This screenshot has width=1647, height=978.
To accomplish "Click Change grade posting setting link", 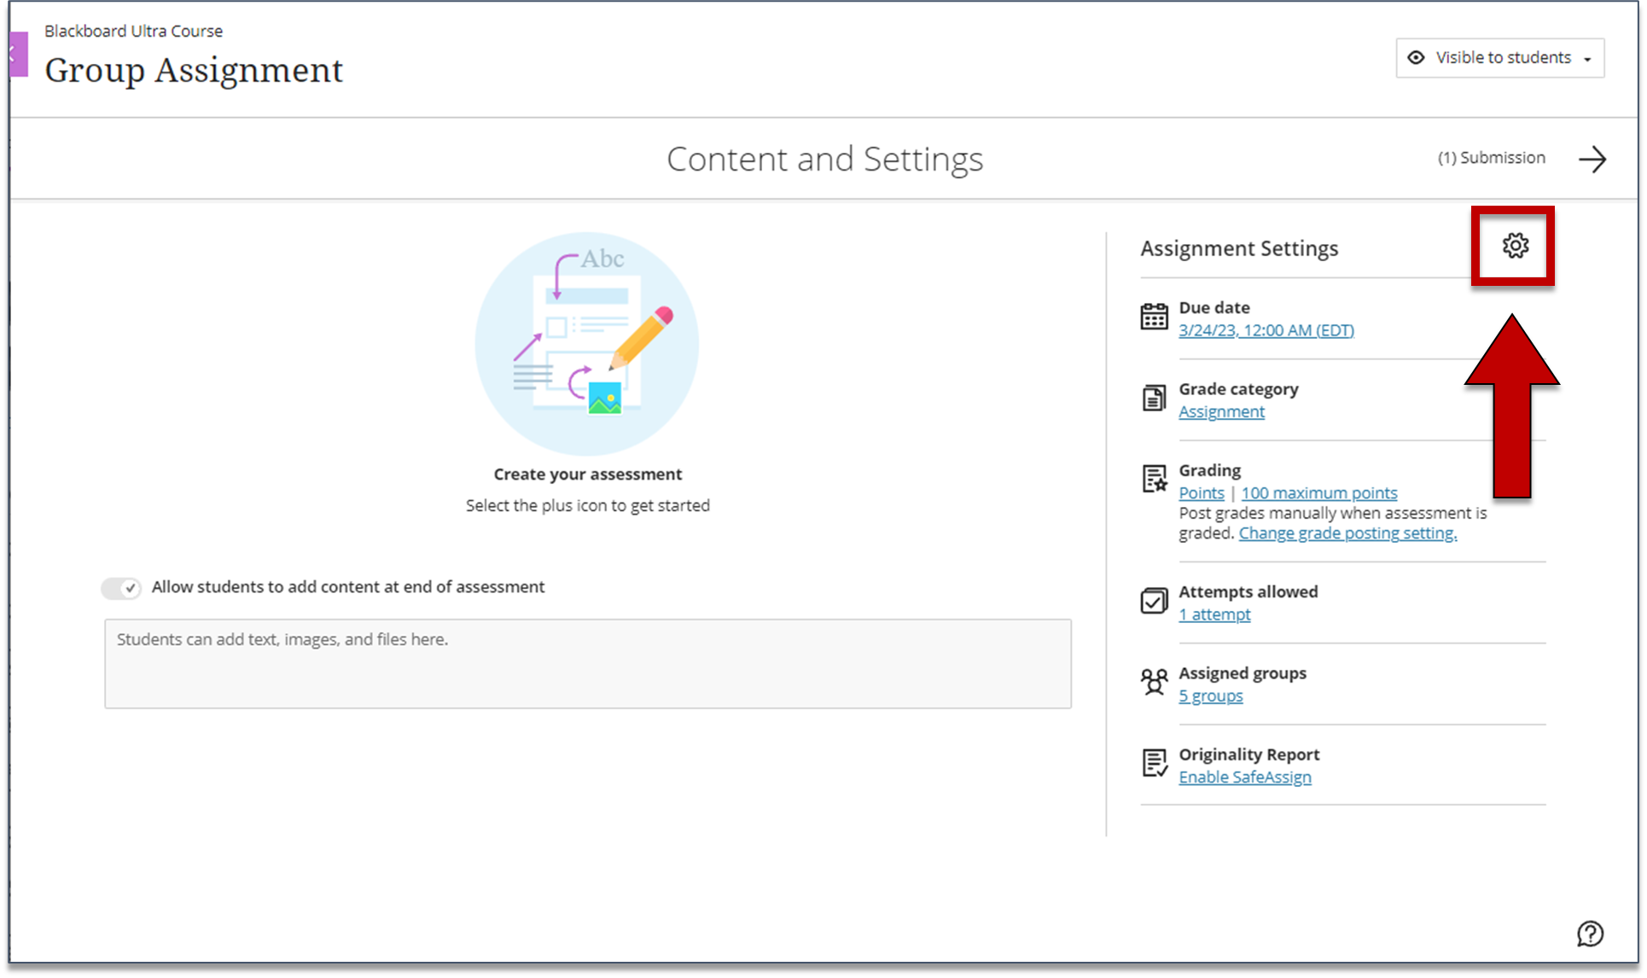I will tap(1347, 533).
